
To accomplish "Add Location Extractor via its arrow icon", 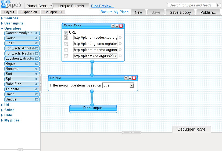I will 36,59.
